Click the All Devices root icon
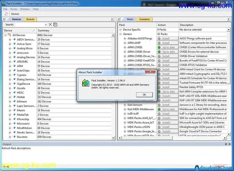Viewport: 234px width, 171px height. [x=10, y=35]
